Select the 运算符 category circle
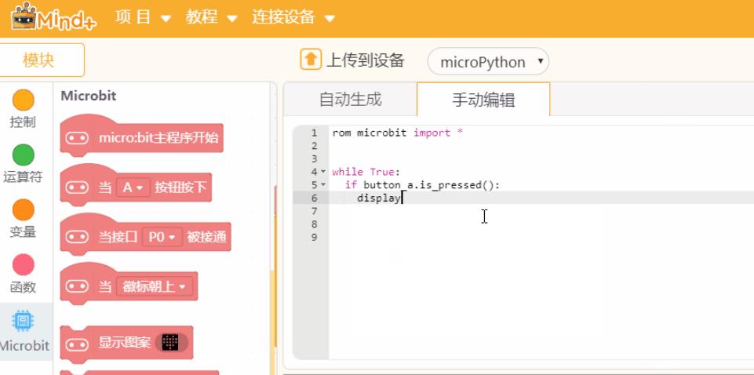This screenshot has height=375, width=754. pyautogui.click(x=23, y=155)
